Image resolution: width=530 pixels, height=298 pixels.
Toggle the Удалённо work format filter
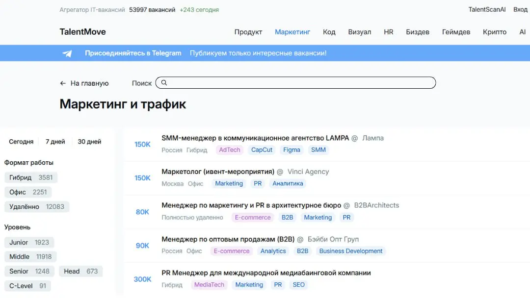click(x=36, y=207)
